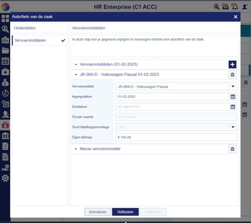Open the euro money bag icon
Viewport: 251px width, 223px height.
click(5, 82)
